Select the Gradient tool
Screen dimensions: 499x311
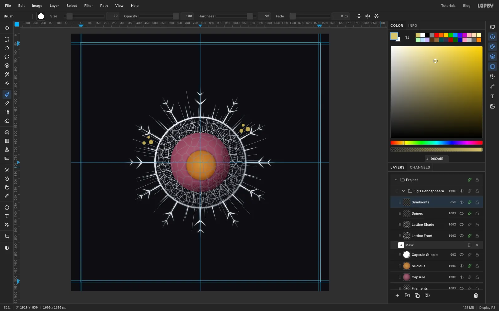(x=7, y=141)
